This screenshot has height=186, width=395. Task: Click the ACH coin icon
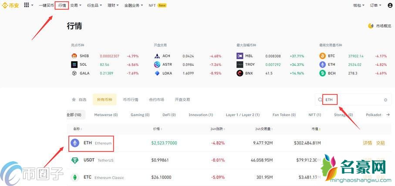(157, 56)
